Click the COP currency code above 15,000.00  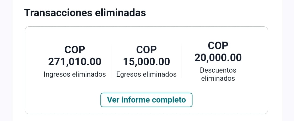pos(146,50)
